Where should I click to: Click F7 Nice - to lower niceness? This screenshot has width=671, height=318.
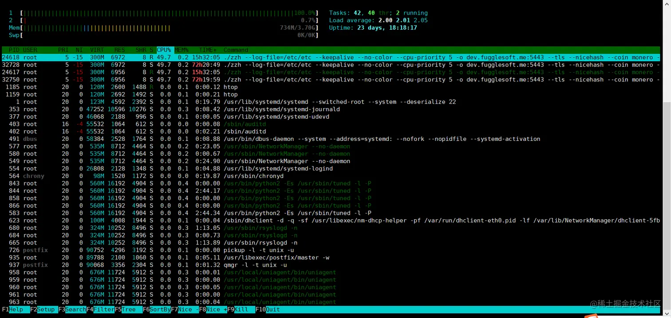coord(185,310)
